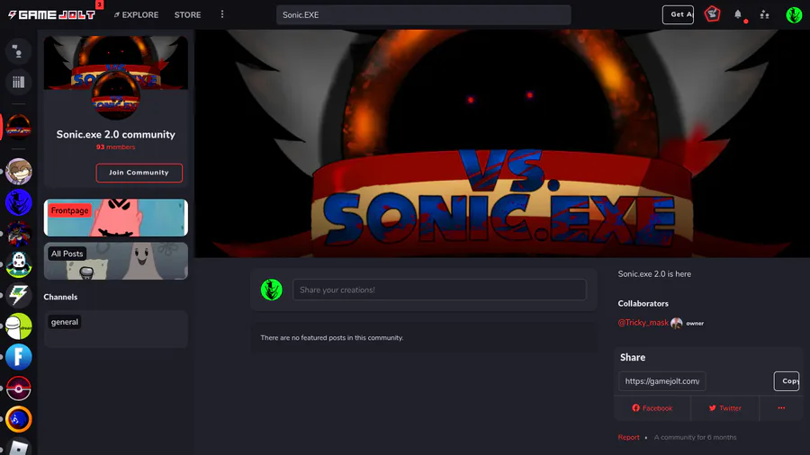The width and height of the screenshot is (810, 455).
Task: Click the Share your creations input
Action: (x=439, y=290)
